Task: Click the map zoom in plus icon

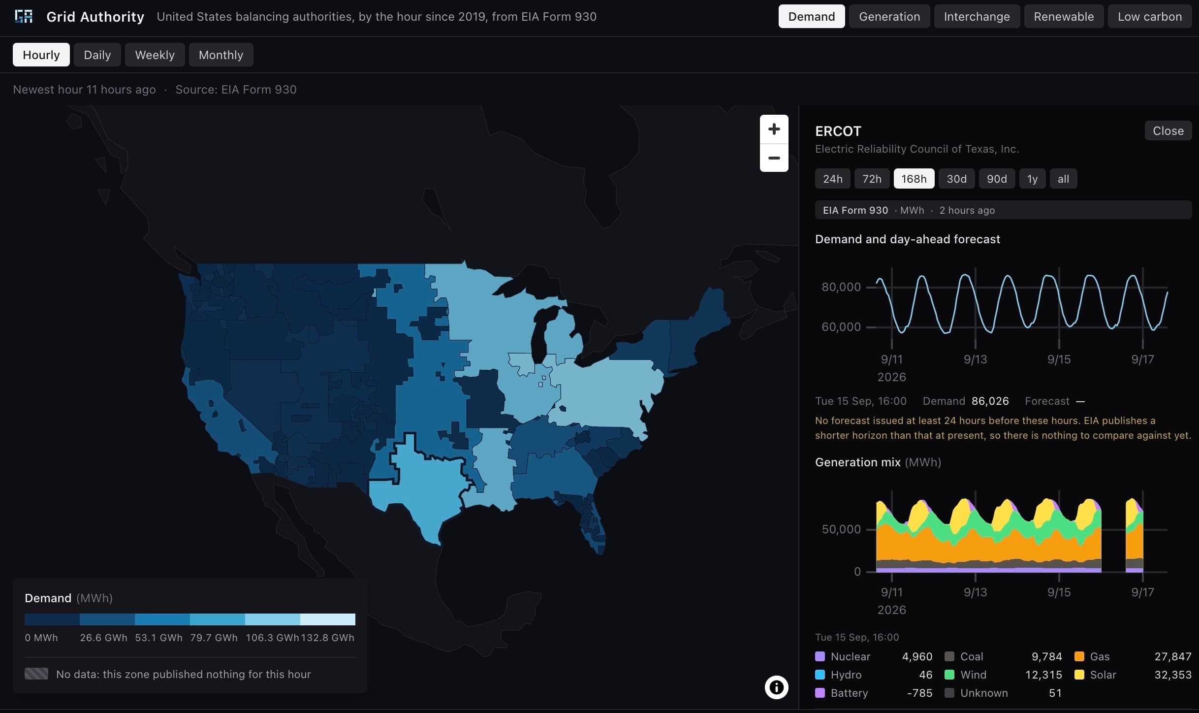Action: (774, 130)
